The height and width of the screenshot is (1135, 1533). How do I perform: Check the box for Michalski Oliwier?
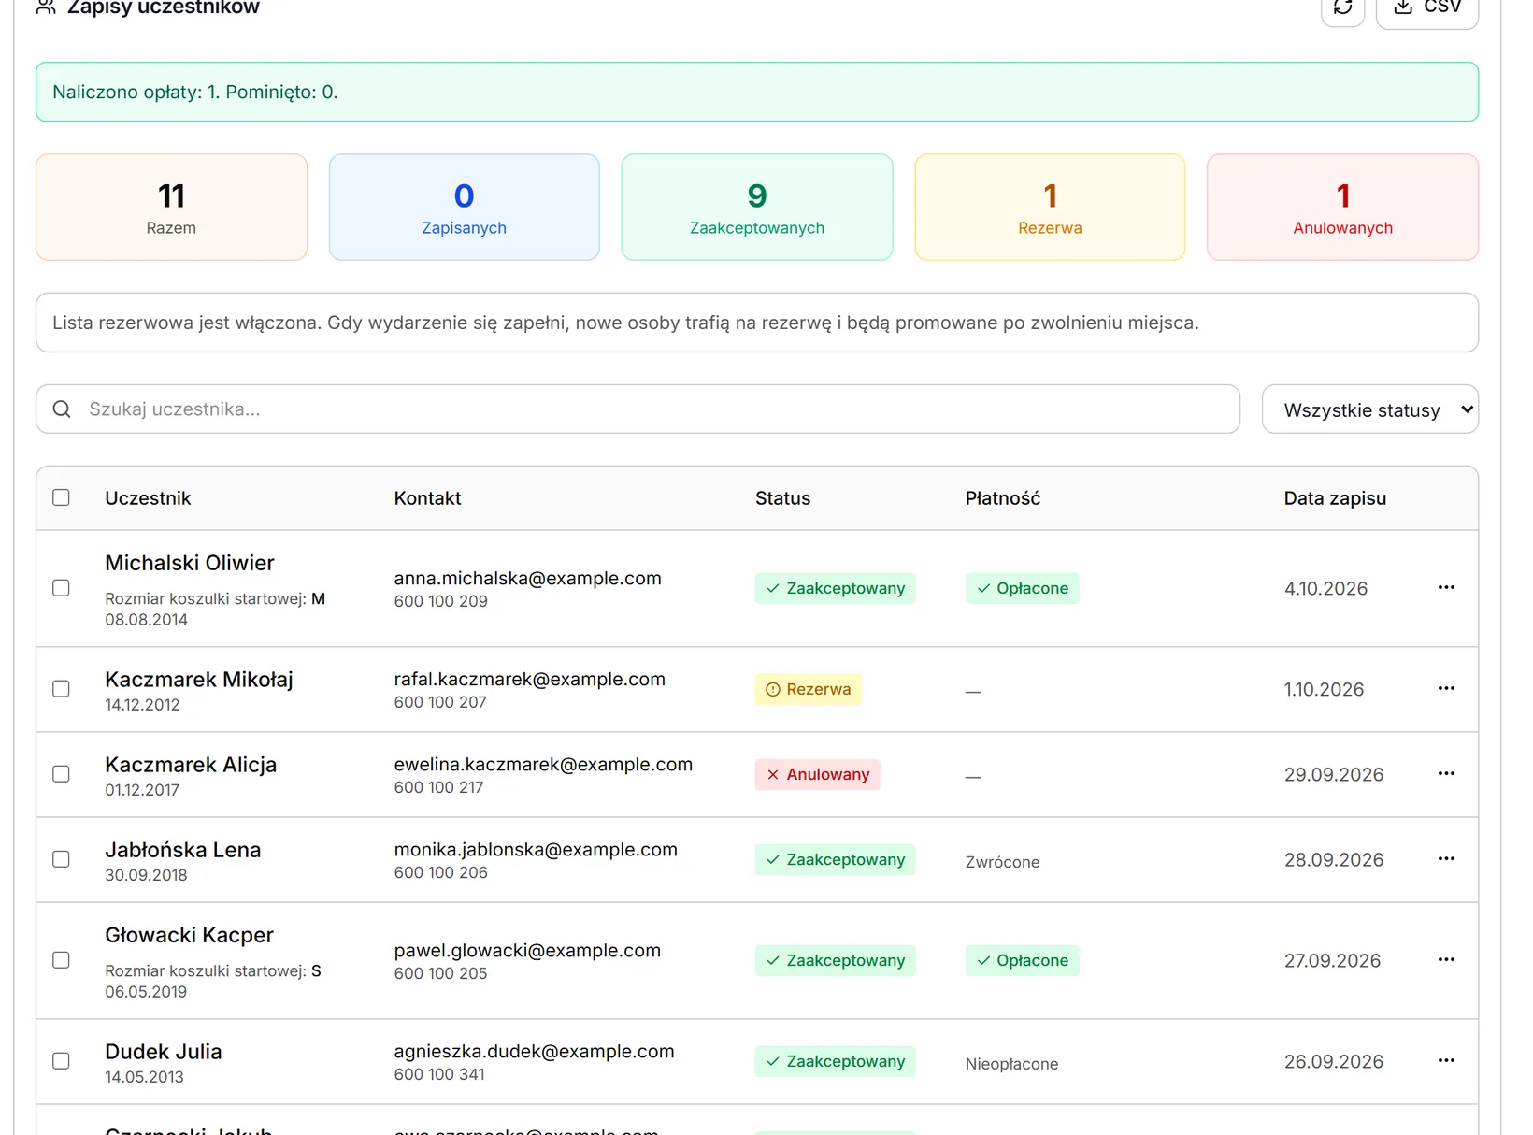pos(61,588)
